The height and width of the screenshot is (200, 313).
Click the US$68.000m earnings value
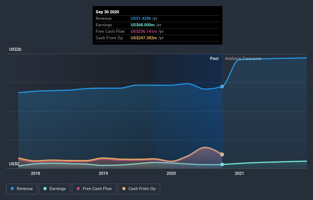(x=143, y=25)
